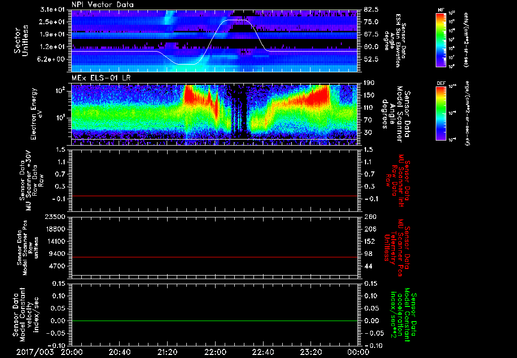Click the red scanner position data line
Screen dimensions: 517x358
(x=214, y=257)
